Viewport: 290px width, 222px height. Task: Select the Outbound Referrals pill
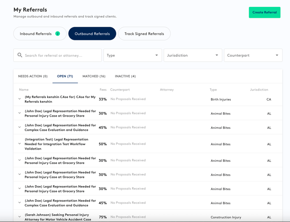pos(92,34)
